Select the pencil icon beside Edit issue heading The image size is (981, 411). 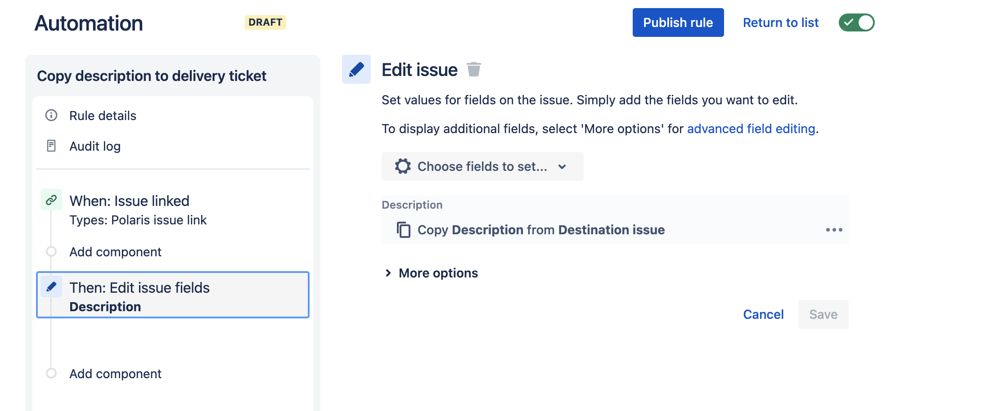point(356,69)
